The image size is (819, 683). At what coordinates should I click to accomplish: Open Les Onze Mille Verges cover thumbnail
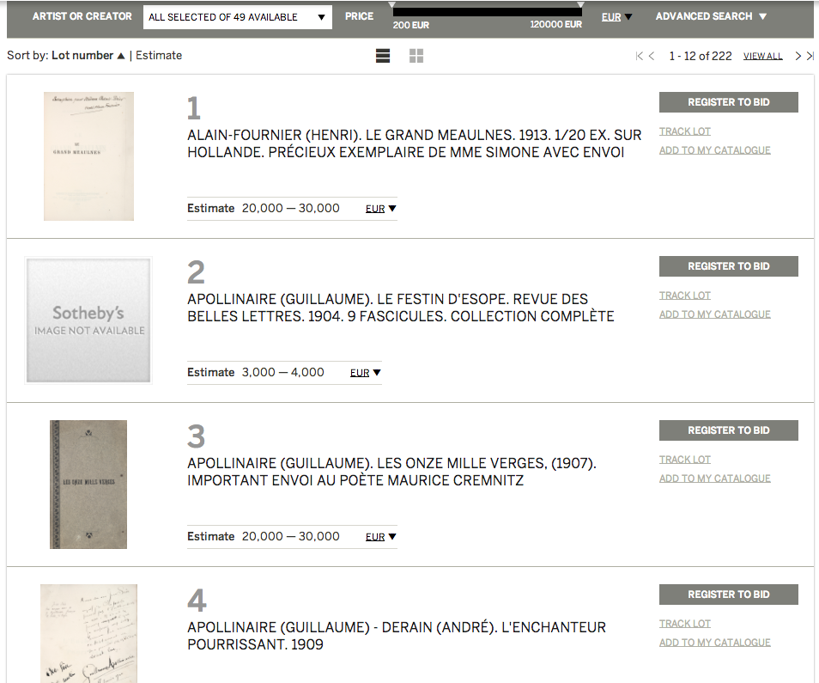(x=88, y=485)
